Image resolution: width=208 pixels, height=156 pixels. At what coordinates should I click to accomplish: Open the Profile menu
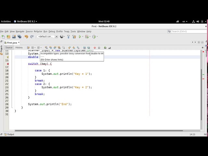click(59, 32)
